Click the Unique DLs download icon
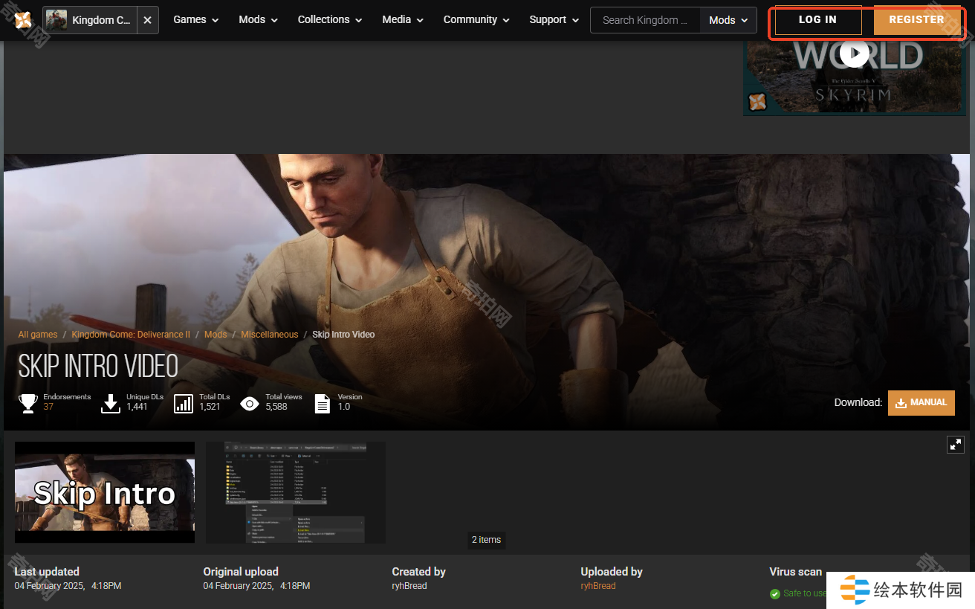The height and width of the screenshot is (609, 975). 111,403
